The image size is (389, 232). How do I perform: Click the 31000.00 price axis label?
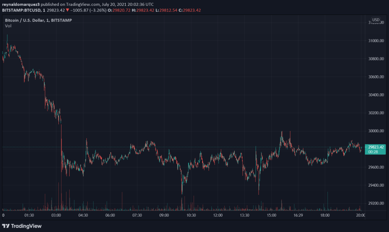376,41
